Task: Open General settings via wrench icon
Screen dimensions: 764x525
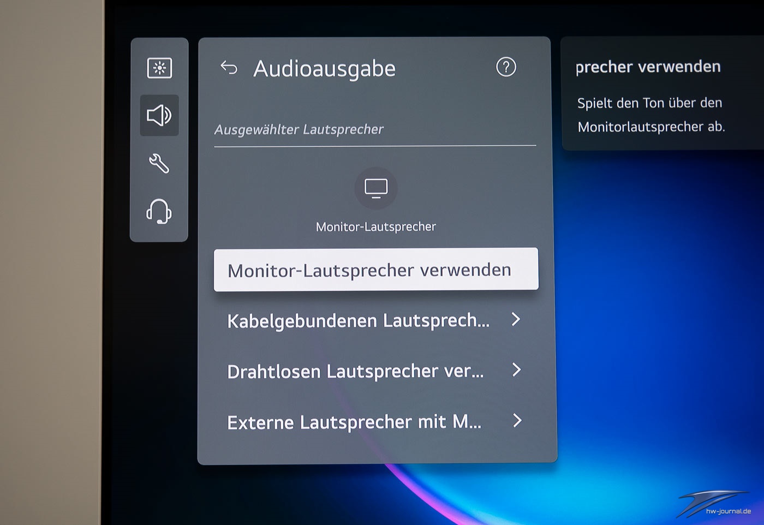Action: point(159,163)
